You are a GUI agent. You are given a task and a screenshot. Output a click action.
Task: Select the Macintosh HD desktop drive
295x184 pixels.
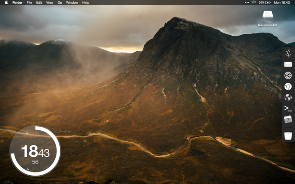(268, 18)
